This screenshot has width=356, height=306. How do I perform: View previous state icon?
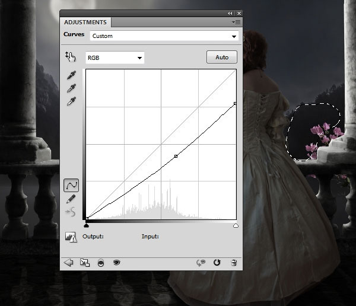tap(201, 263)
